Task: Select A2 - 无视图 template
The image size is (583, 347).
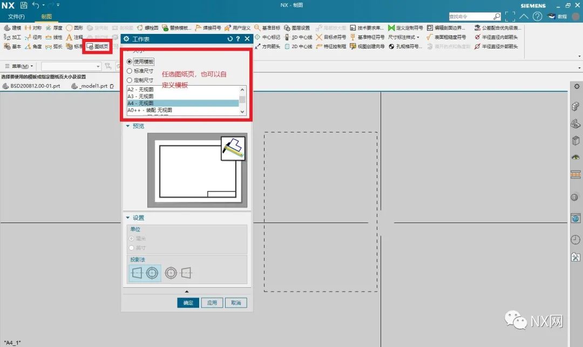Action: tap(182, 89)
